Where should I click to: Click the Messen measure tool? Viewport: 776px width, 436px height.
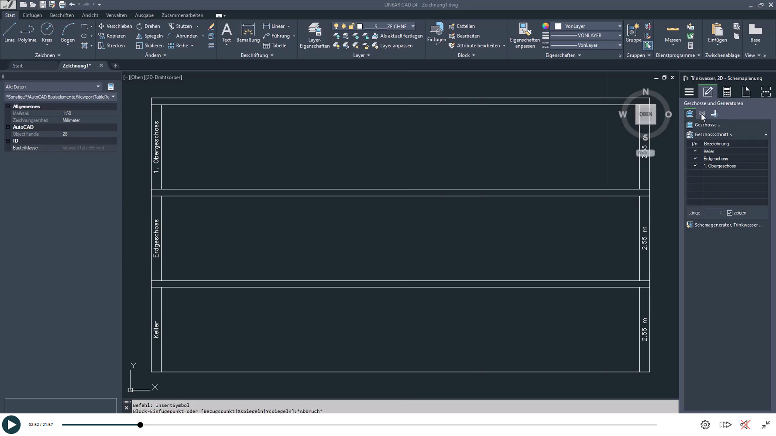[x=672, y=33]
